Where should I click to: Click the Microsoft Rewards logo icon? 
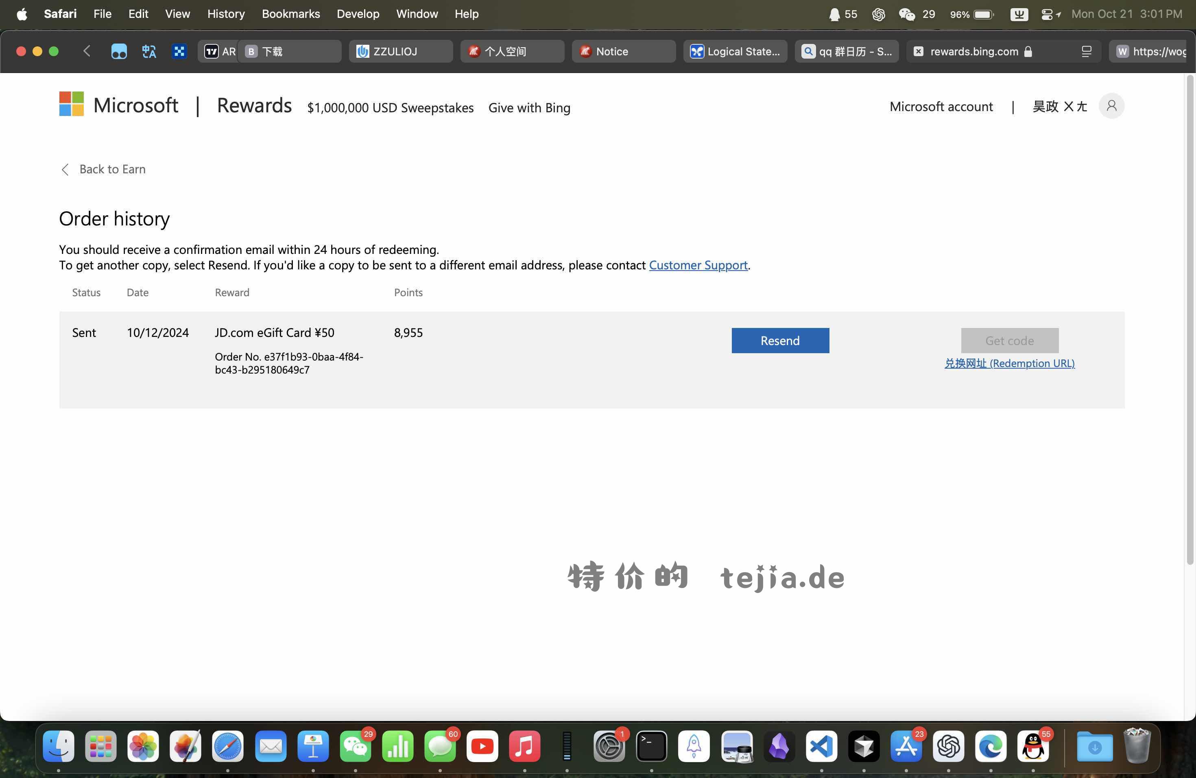click(x=72, y=105)
